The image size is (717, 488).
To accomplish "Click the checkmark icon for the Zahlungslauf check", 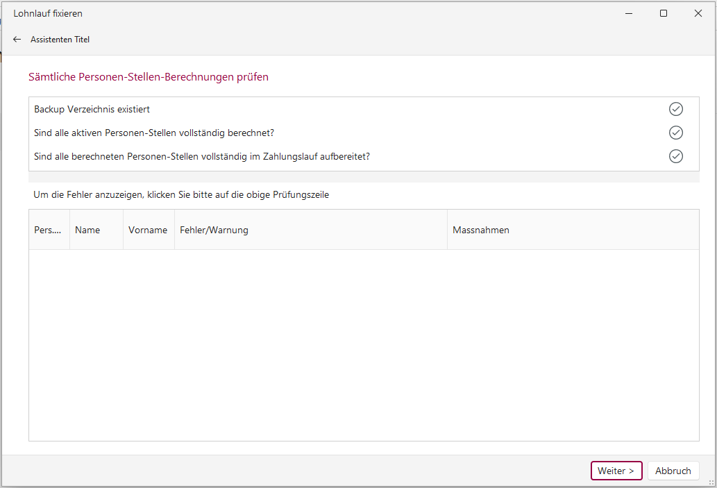I will [675, 156].
